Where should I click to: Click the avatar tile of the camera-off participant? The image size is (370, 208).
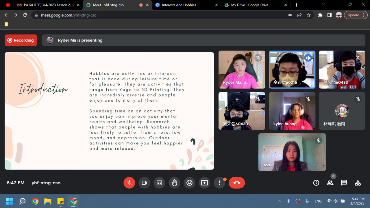342,111
